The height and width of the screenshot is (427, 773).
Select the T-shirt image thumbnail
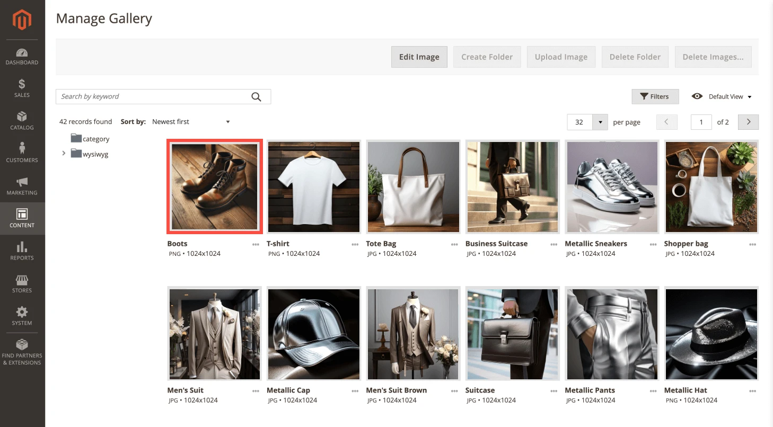point(313,186)
